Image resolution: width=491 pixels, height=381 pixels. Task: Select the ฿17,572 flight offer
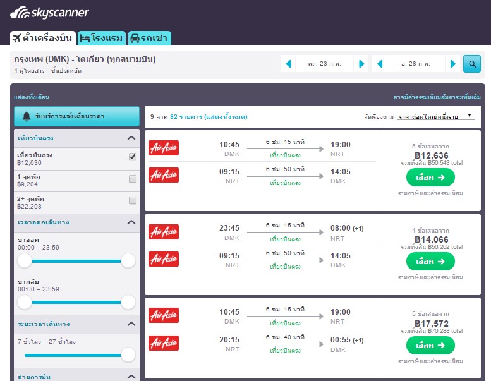pyautogui.click(x=430, y=346)
